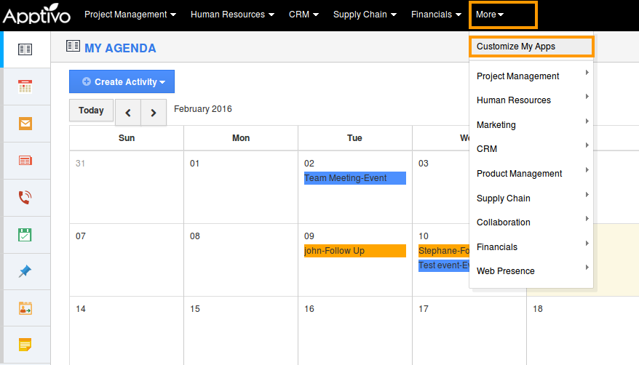Open the orange email envelope icon
This screenshot has height=365, width=639.
click(x=25, y=124)
